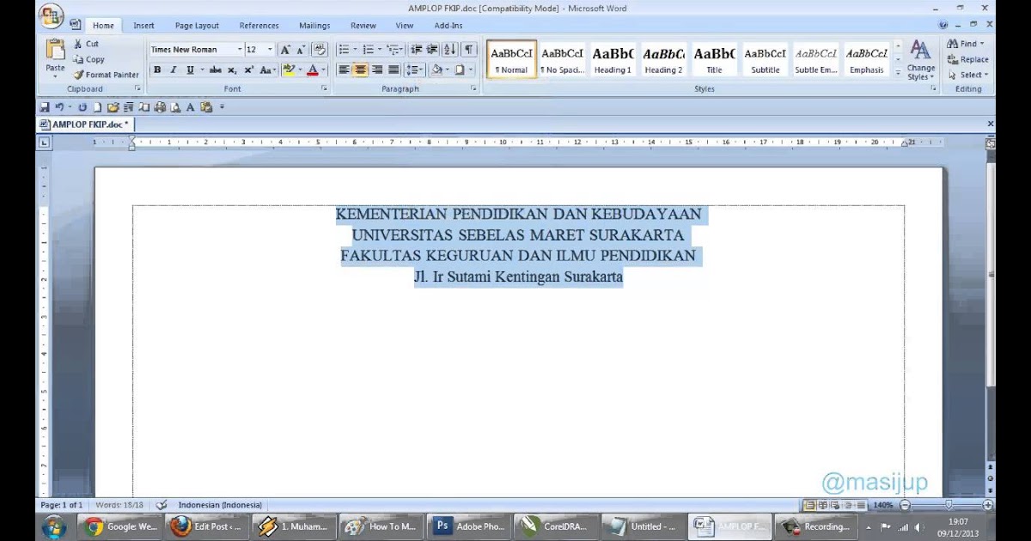Open the Insert ribbon tab

pyautogui.click(x=143, y=26)
